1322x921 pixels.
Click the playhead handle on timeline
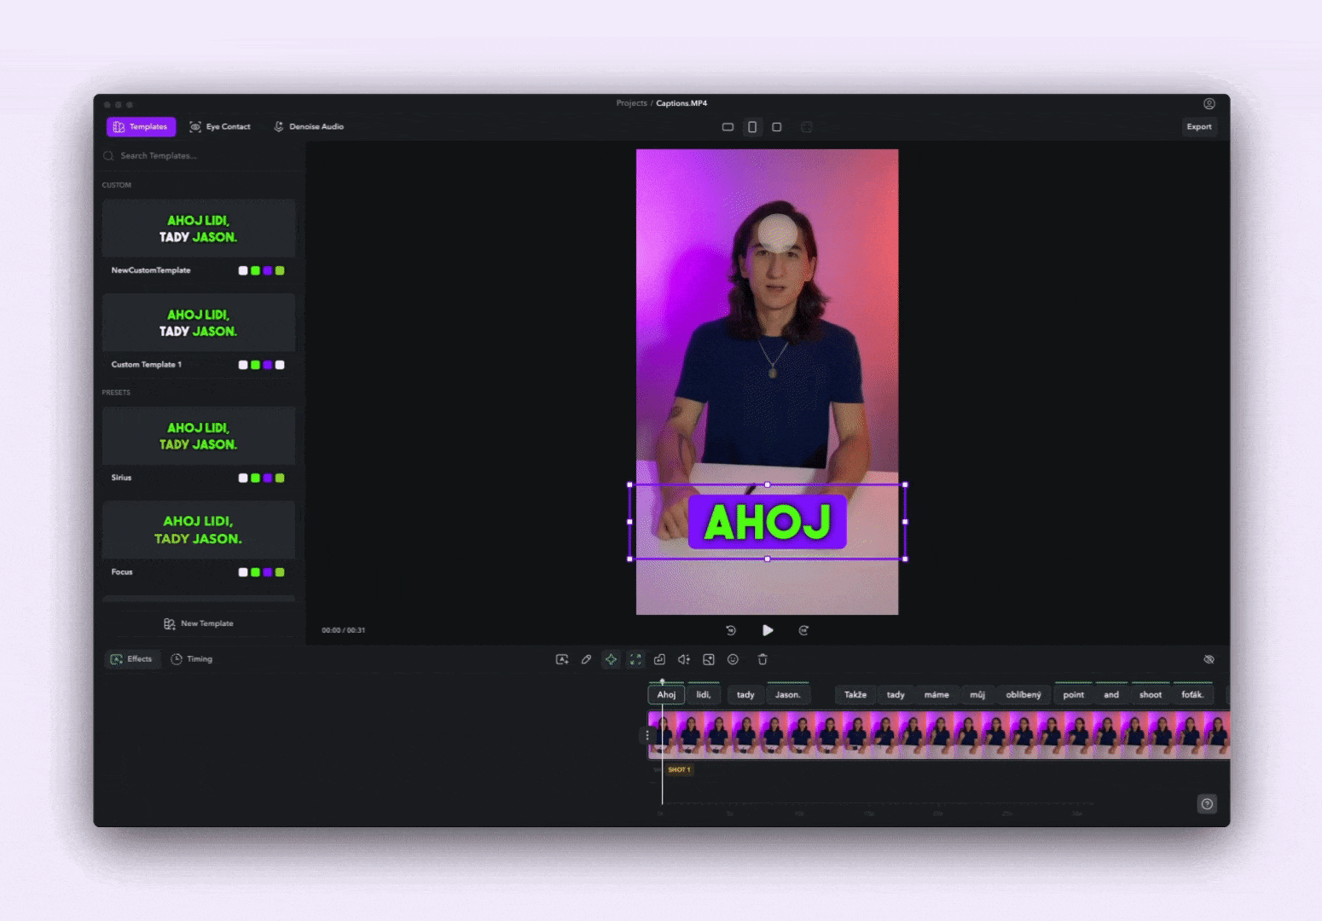pyautogui.click(x=663, y=681)
